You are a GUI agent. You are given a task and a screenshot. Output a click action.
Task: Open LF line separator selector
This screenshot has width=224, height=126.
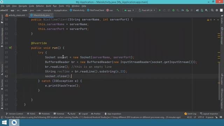[195, 117]
